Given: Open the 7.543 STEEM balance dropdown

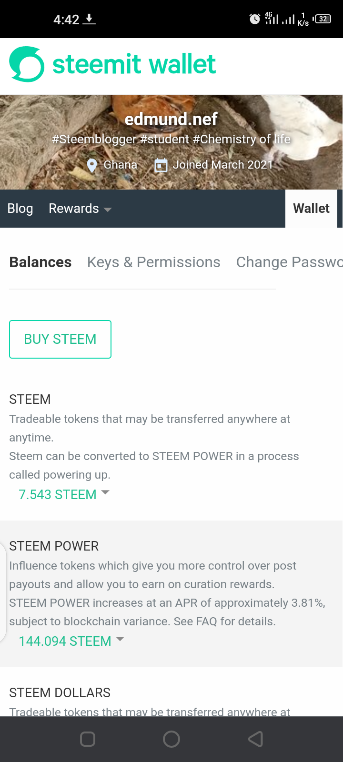Looking at the screenshot, I should [x=64, y=494].
